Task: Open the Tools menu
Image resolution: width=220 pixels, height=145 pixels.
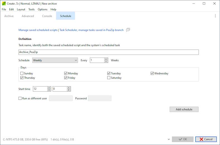Action: pos(31,9)
